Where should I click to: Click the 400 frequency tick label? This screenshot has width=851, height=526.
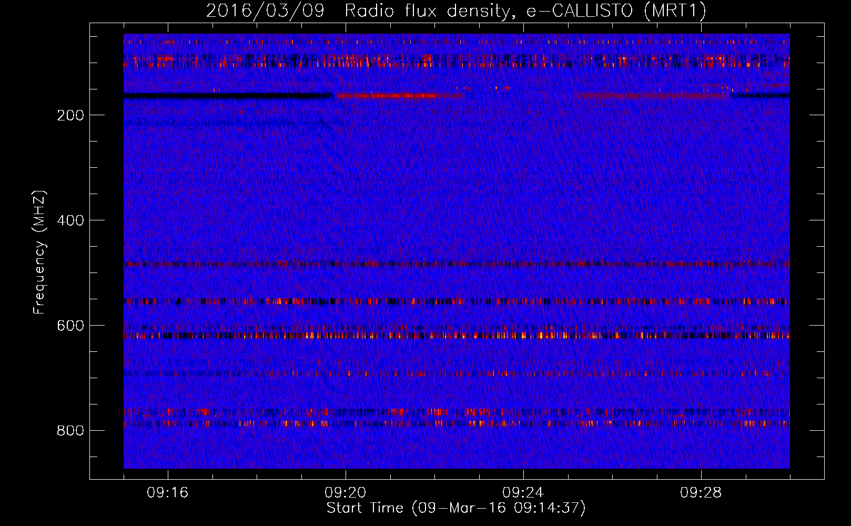tap(70, 220)
